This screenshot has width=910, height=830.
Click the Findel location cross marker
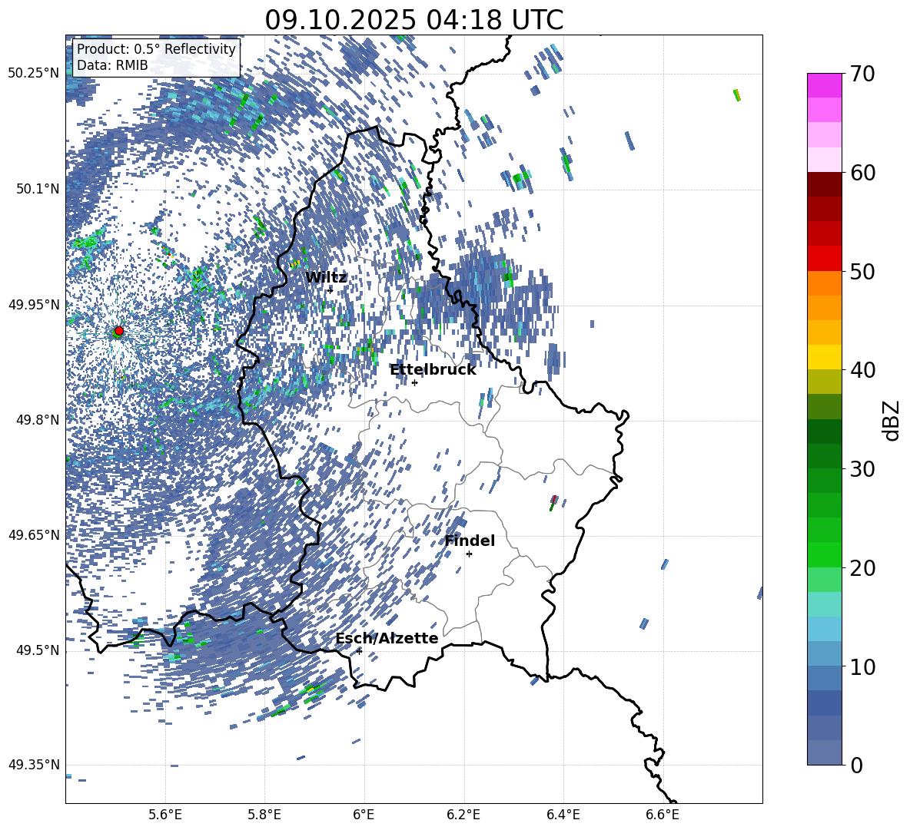pyautogui.click(x=469, y=554)
